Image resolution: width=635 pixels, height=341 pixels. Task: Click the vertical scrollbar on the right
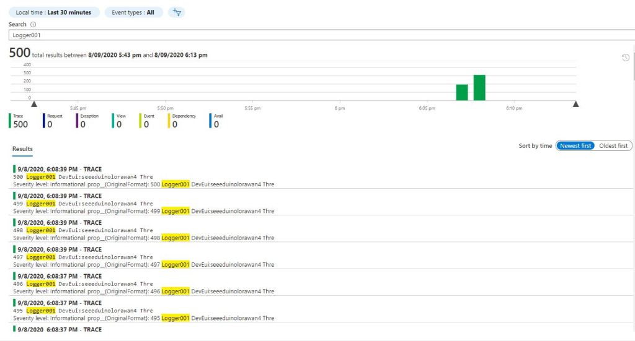pyautogui.click(x=633, y=74)
